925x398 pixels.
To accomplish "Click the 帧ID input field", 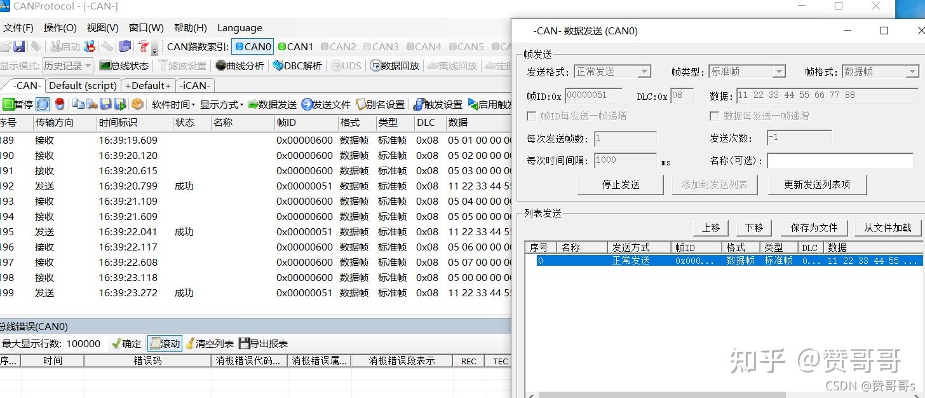I will point(595,95).
